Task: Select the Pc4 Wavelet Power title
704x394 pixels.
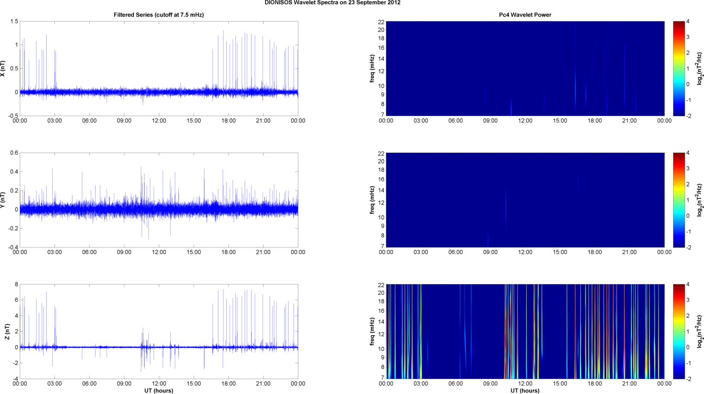Action: [525, 15]
